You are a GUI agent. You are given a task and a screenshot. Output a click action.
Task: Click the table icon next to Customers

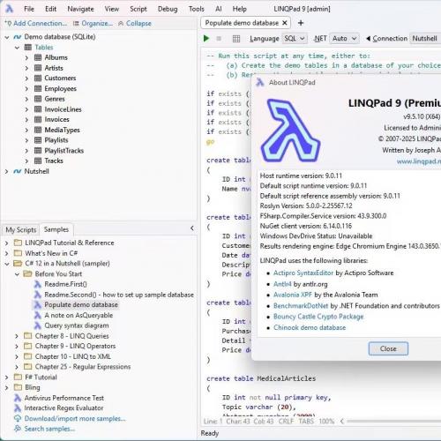click(38, 78)
